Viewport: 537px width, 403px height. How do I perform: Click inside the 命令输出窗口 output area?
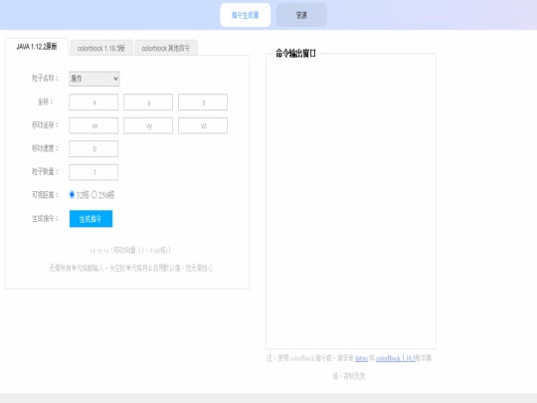pos(351,202)
